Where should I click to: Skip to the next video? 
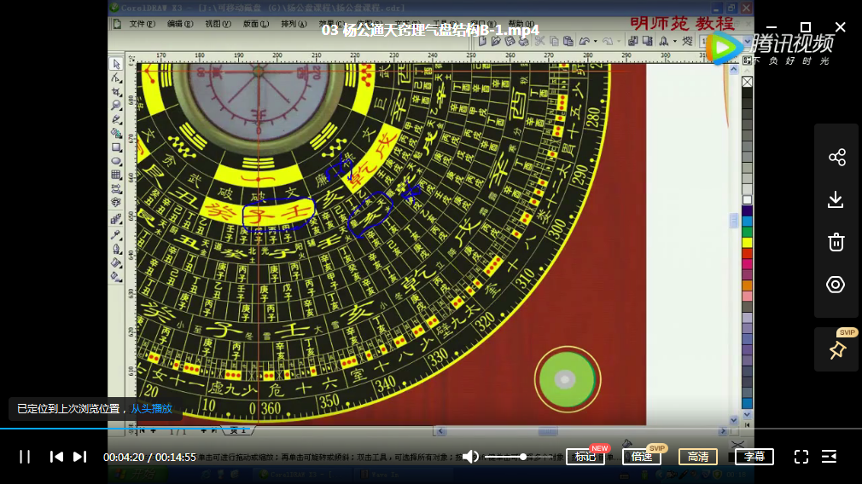tap(79, 457)
